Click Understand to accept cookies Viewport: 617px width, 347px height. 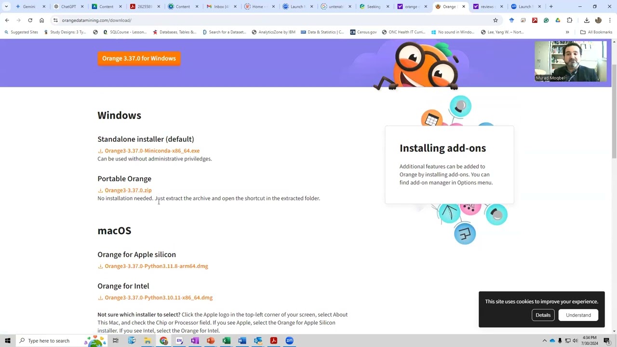coord(578,315)
